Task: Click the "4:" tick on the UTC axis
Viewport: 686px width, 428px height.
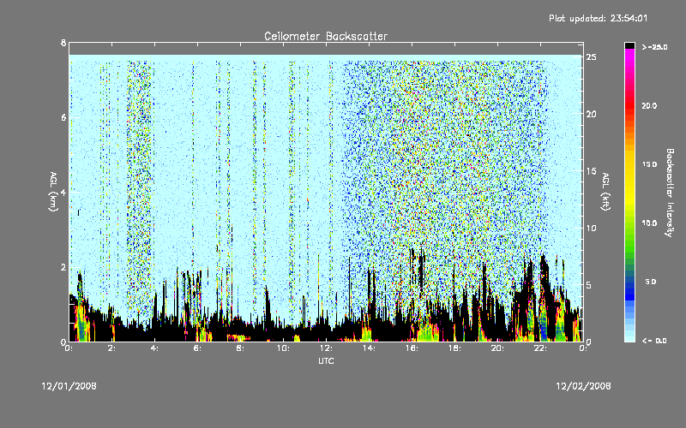Action: (155, 348)
